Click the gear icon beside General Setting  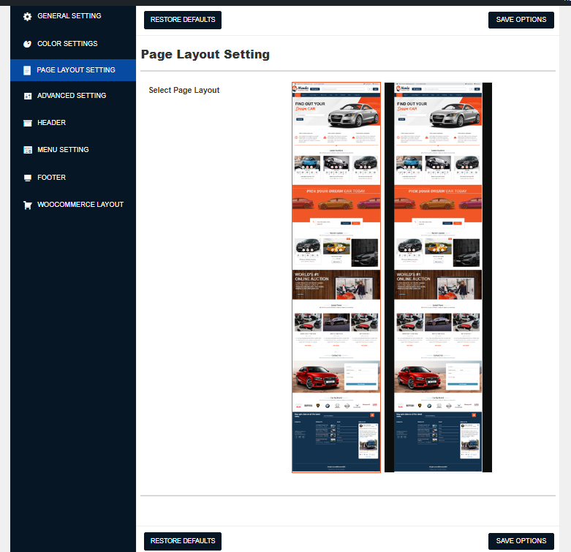[27, 16]
